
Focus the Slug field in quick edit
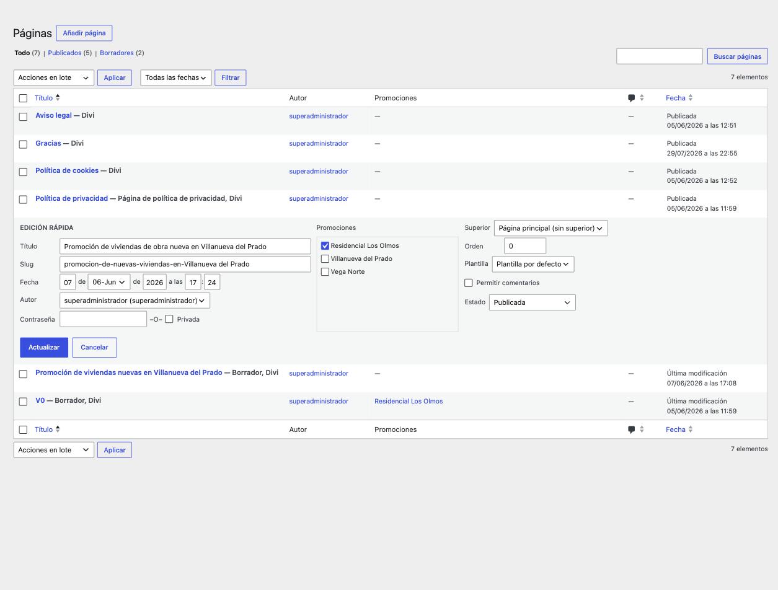(x=185, y=264)
